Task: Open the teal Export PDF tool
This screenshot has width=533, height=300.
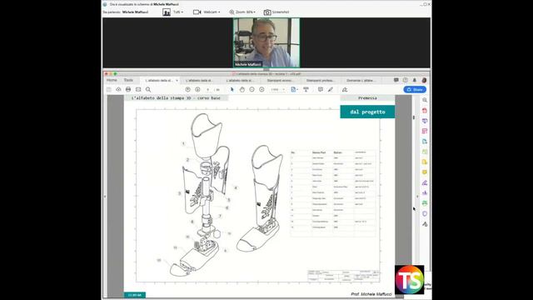Action: click(425, 141)
